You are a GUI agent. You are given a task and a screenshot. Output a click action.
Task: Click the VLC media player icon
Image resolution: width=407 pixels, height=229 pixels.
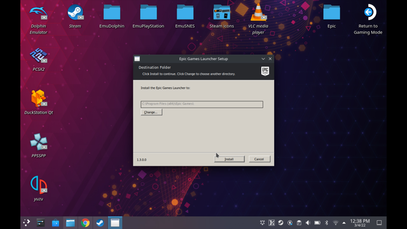pyautogui.click(x=258, y=13)
